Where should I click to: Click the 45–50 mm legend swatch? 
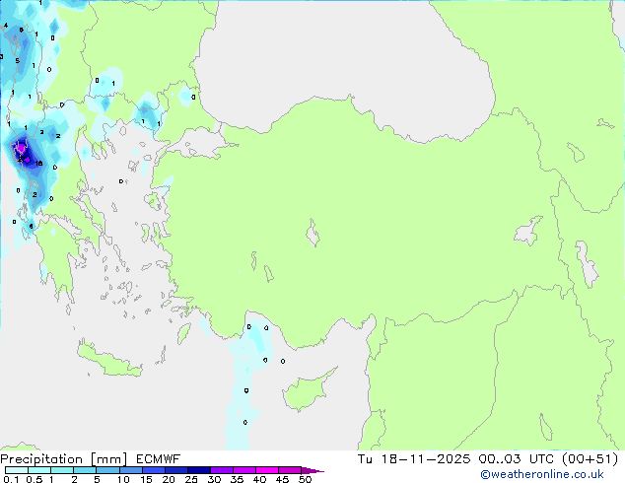(x=290, y=470)
